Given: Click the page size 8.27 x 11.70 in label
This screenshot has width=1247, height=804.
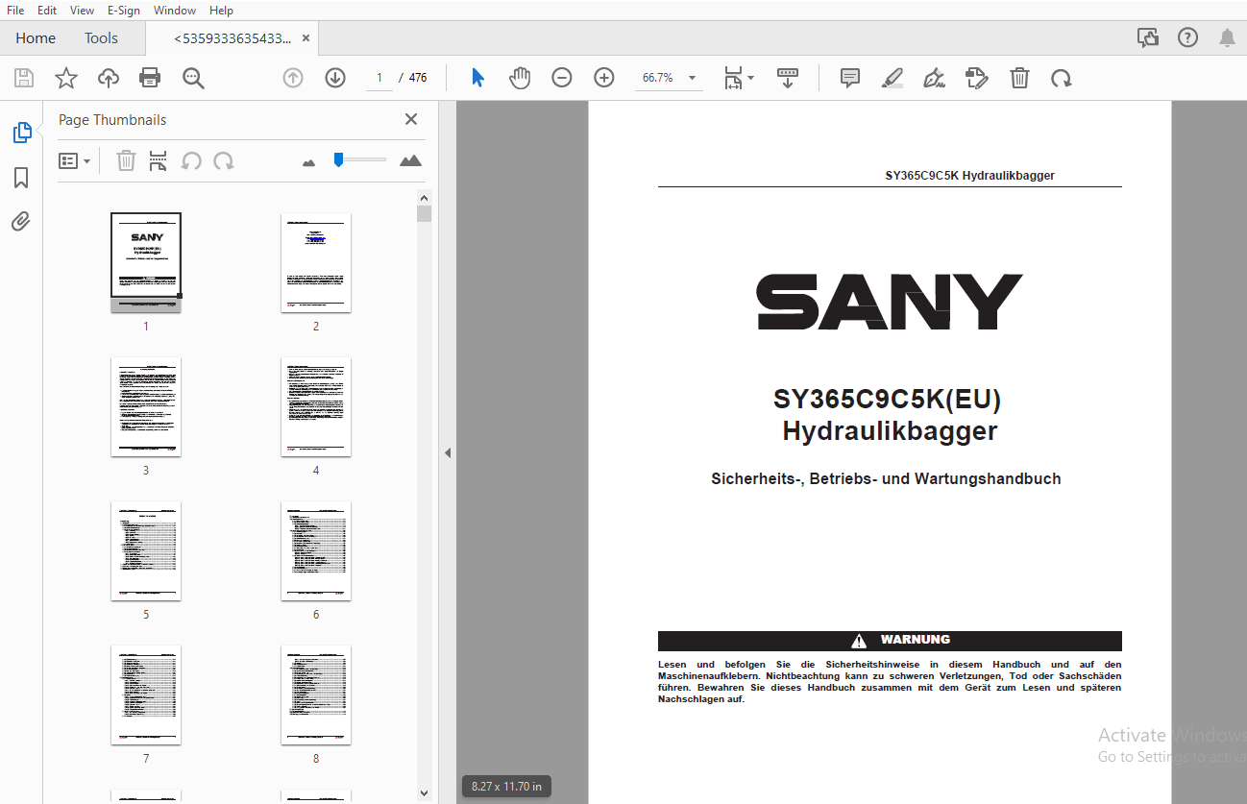Looking at the screenshot, I should pos(506,787).
